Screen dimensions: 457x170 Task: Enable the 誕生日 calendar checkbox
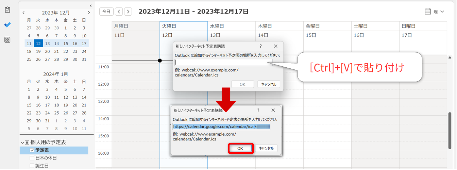pos(32,166)
